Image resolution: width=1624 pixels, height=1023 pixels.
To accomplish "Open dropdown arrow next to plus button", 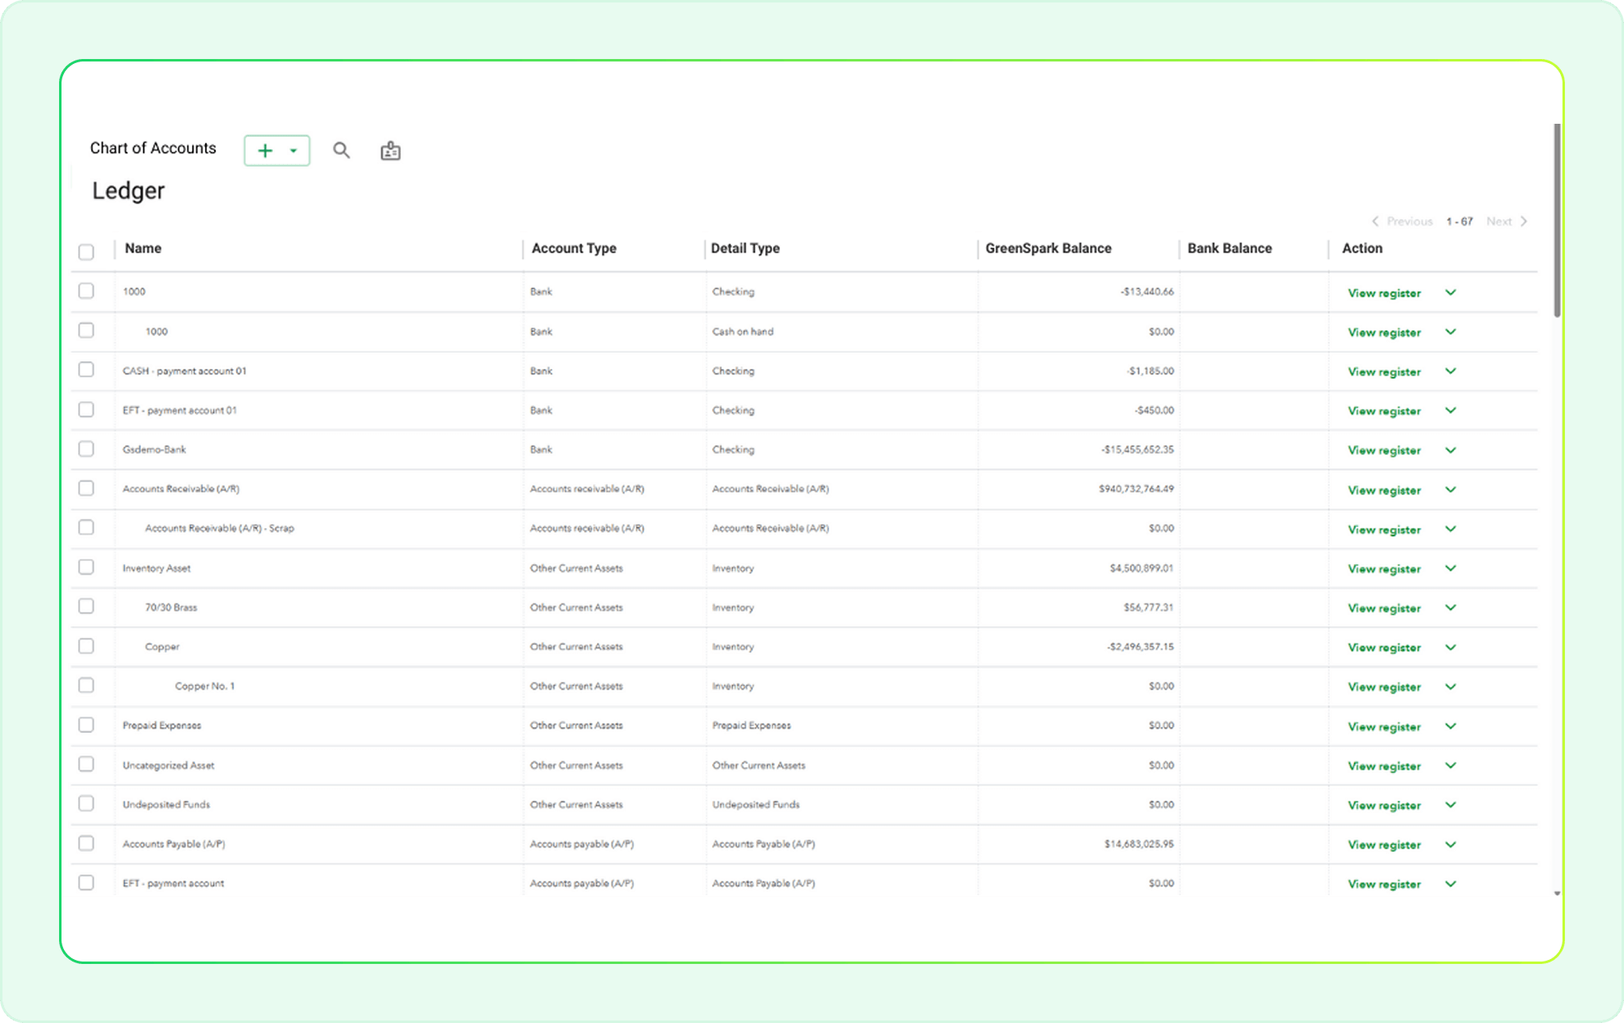I will (294, 151).
